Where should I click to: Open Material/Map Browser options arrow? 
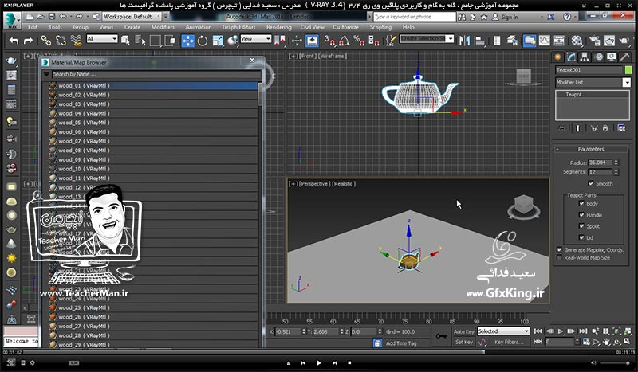point(46,74)
